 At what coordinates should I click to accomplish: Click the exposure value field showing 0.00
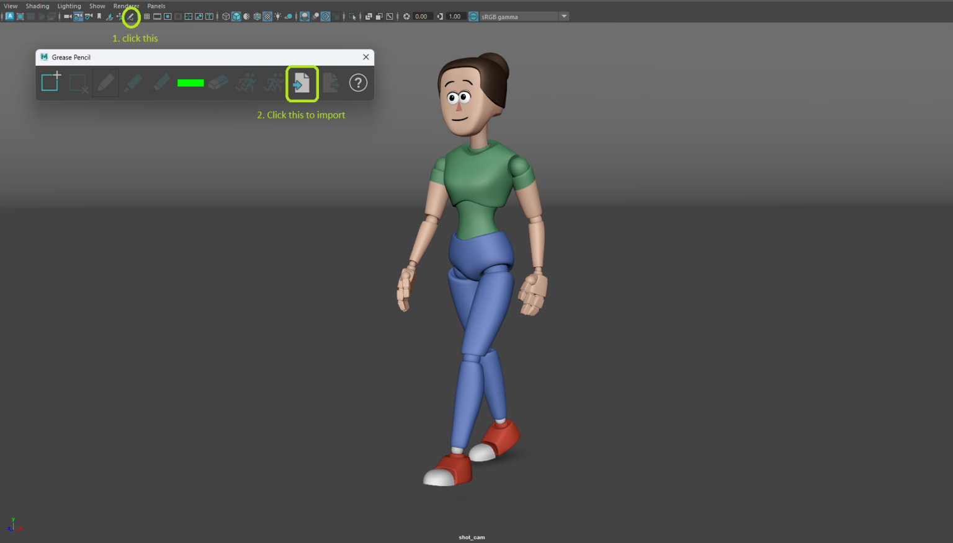tap(420, 16)
